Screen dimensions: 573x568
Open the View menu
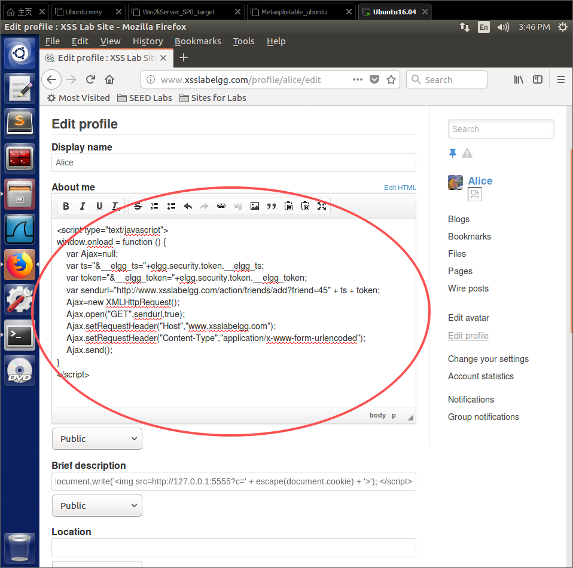pyautogui.click(x=111, y=41)
